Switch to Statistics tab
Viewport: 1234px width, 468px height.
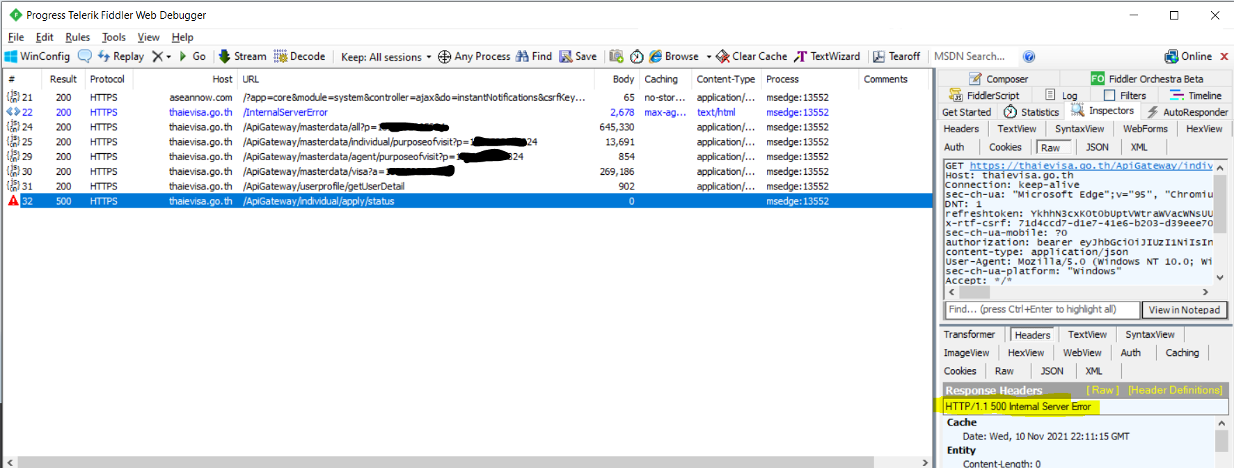(x=1032, y=112)
